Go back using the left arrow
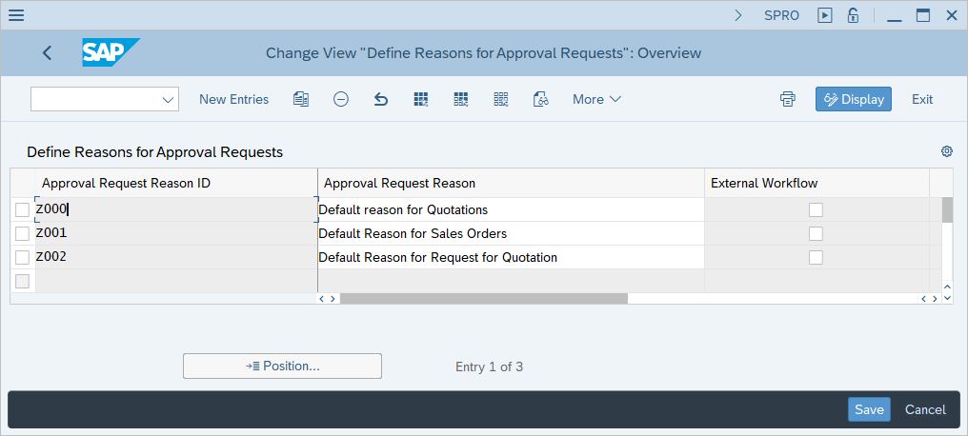Viewport: 968px width, 436px height. coord(48,53)
